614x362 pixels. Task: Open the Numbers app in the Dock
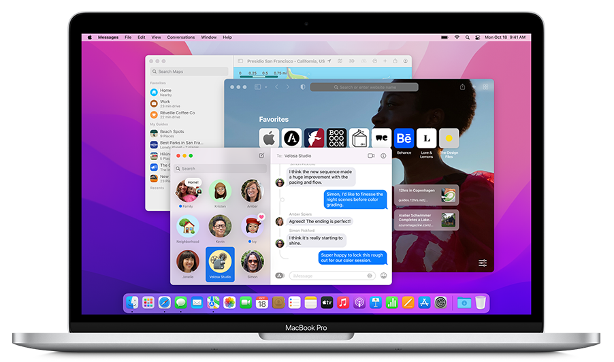tap(391, 303)
